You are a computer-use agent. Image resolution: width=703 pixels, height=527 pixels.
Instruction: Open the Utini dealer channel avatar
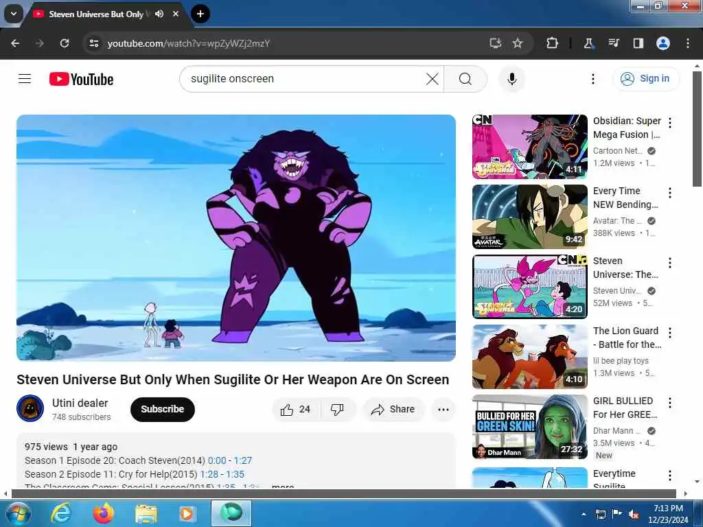30,408
